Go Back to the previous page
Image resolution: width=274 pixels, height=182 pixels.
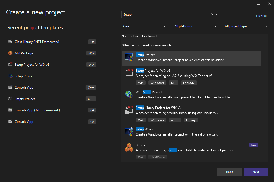pyautogui.click(x=229, y=172)
